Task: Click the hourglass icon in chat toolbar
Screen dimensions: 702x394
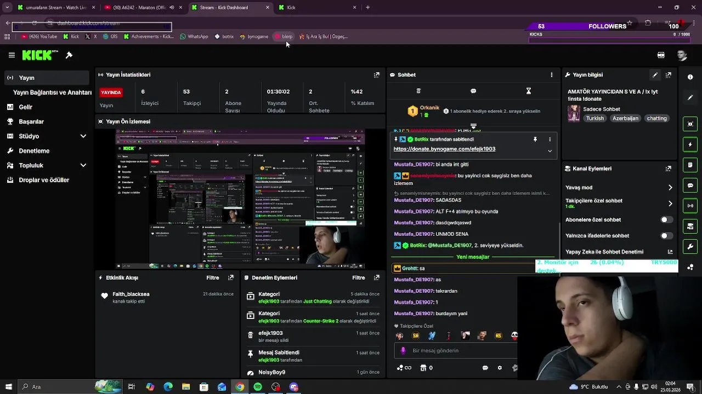Action: [x=529, y=91]
